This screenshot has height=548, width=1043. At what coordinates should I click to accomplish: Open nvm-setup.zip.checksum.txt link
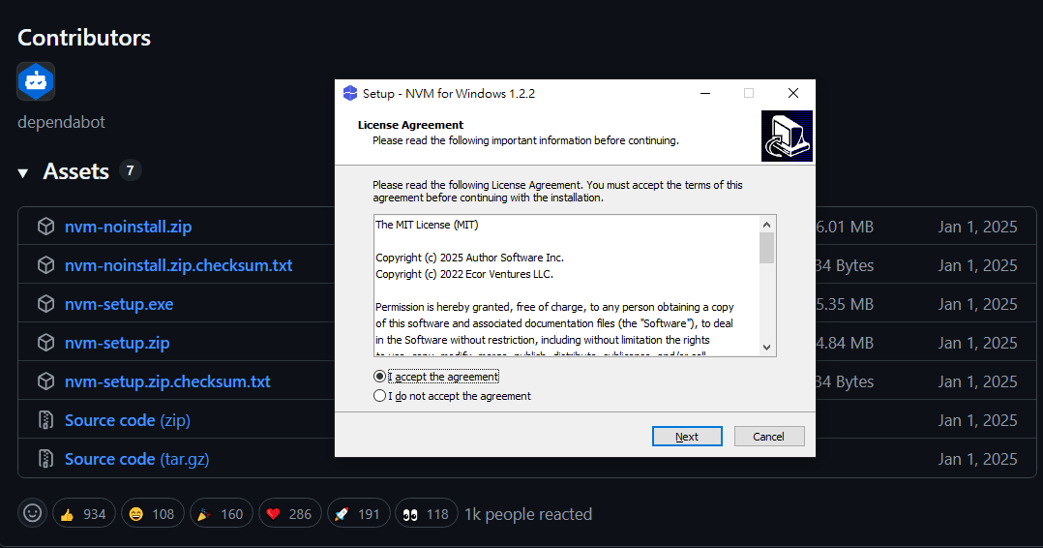(167, 381)
